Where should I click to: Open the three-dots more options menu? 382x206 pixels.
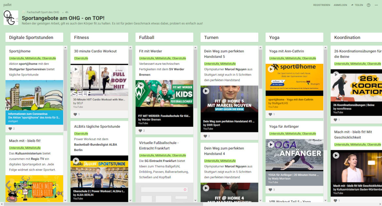point(376,5)
